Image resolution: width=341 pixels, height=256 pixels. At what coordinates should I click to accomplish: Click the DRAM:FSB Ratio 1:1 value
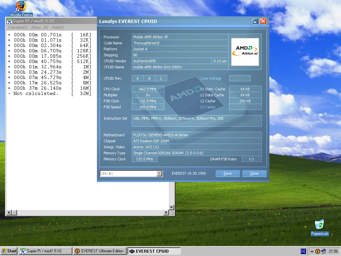coord(251,159)
